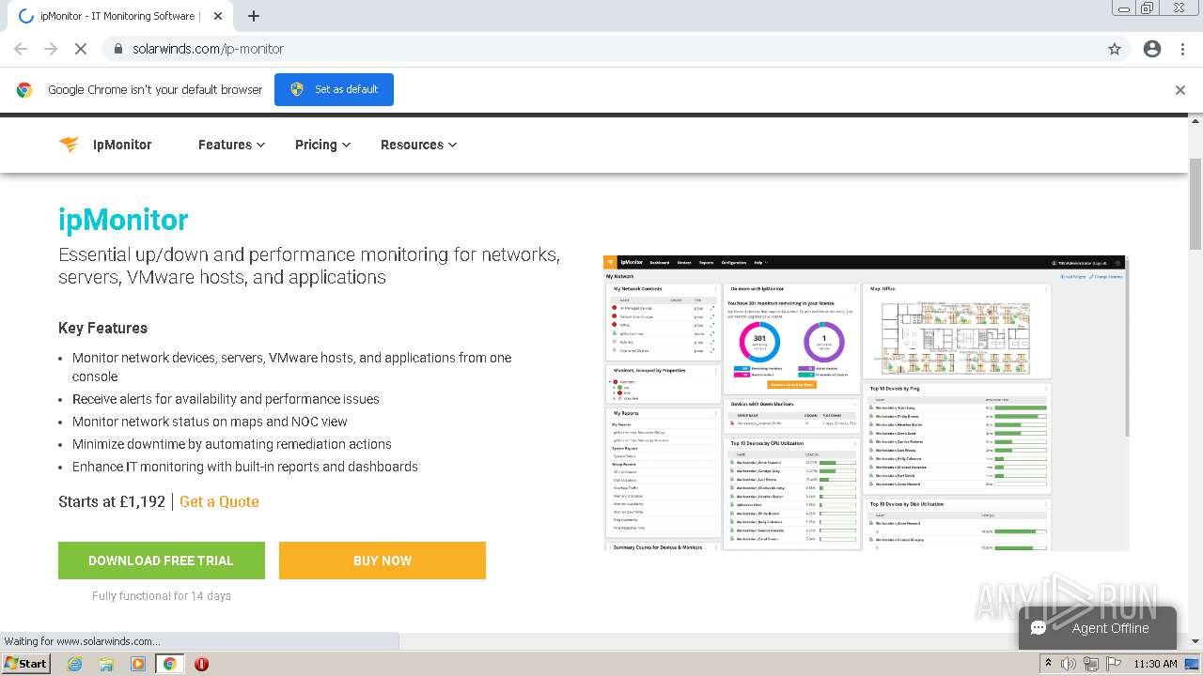View site security lock icon
Screen dimensions: 1203x676
point(118,49)
